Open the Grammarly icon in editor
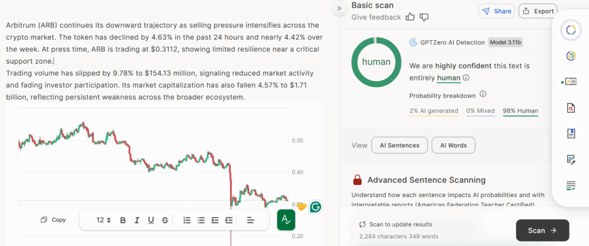 (x=315, y=207)
